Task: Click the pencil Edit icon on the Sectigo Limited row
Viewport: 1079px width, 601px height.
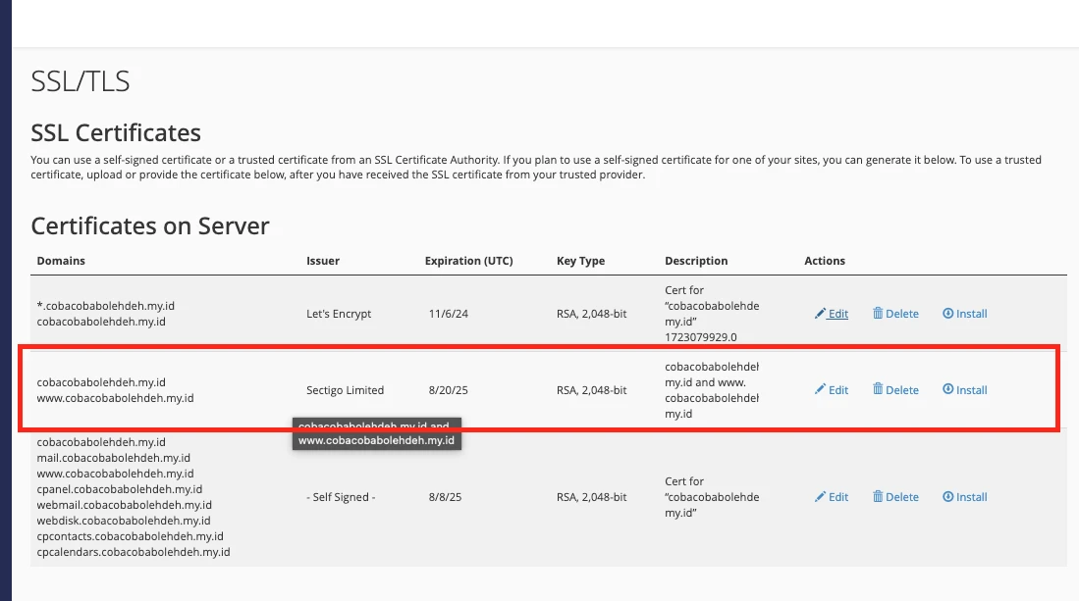Action: pos(820,389)
